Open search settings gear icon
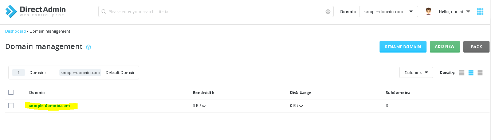This screenshot has height=140, width=491. [328, 12]
